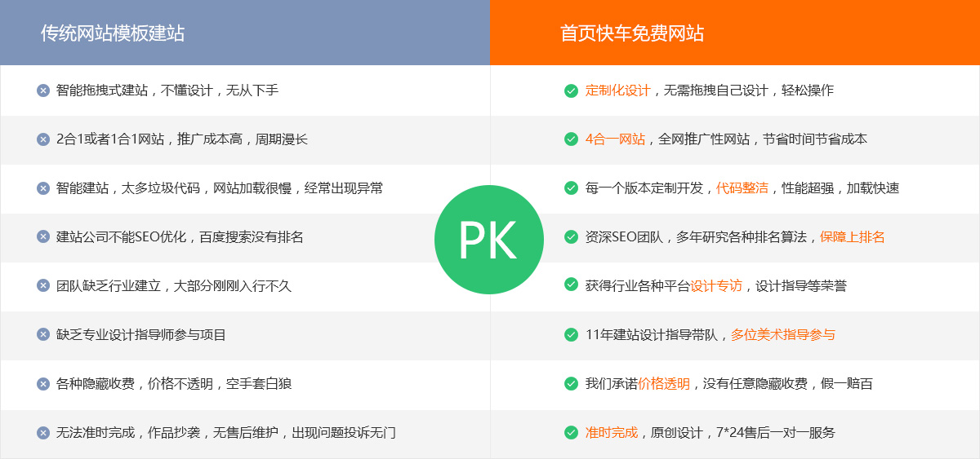This screenshot has height=459, width=980.
Task: Click the green check beside 11年建站设计指导带队
Action: pos(571,335)
